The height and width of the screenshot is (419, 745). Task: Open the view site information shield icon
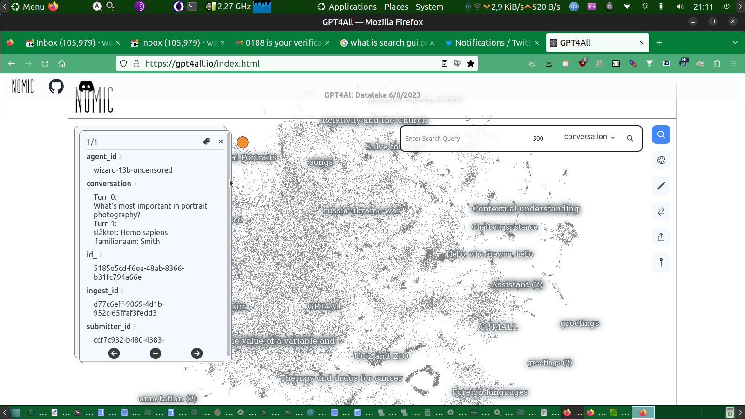point(123,64)
